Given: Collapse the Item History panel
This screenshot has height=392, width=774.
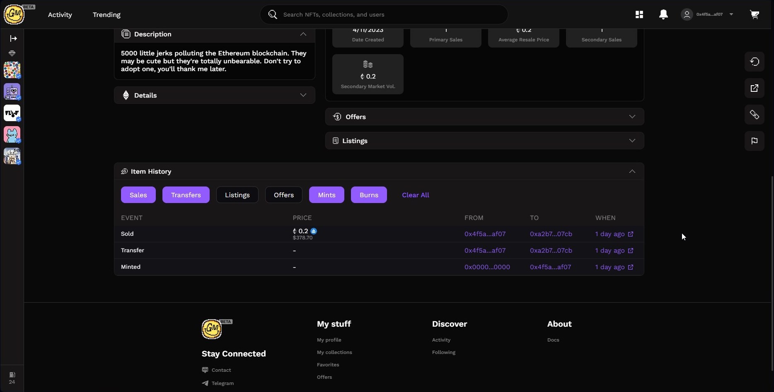Looking at the screenshot, I should pyautogui.click(x=632, y=171).
